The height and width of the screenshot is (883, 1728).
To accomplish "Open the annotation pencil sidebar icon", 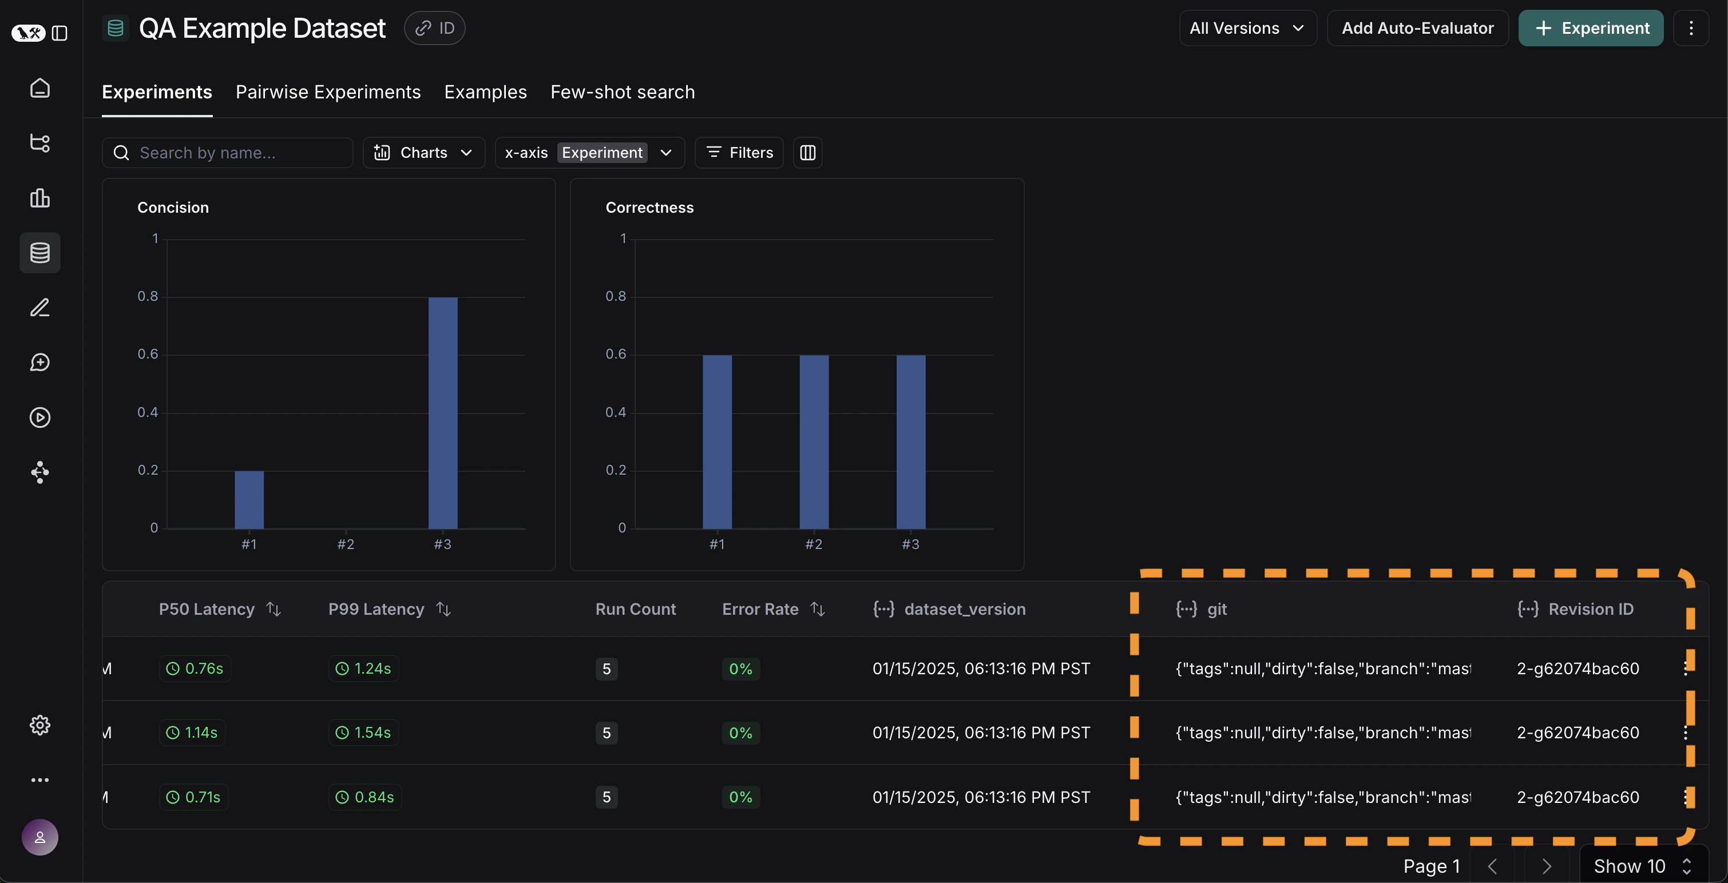I will pos(39,308).
